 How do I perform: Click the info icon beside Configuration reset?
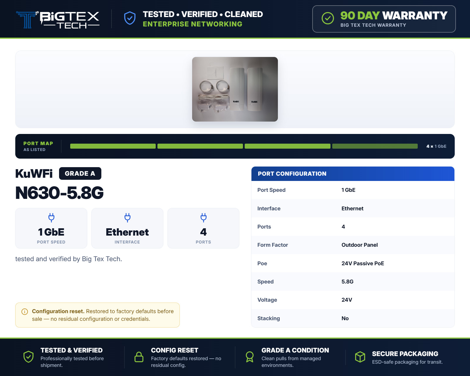[25, 312]
